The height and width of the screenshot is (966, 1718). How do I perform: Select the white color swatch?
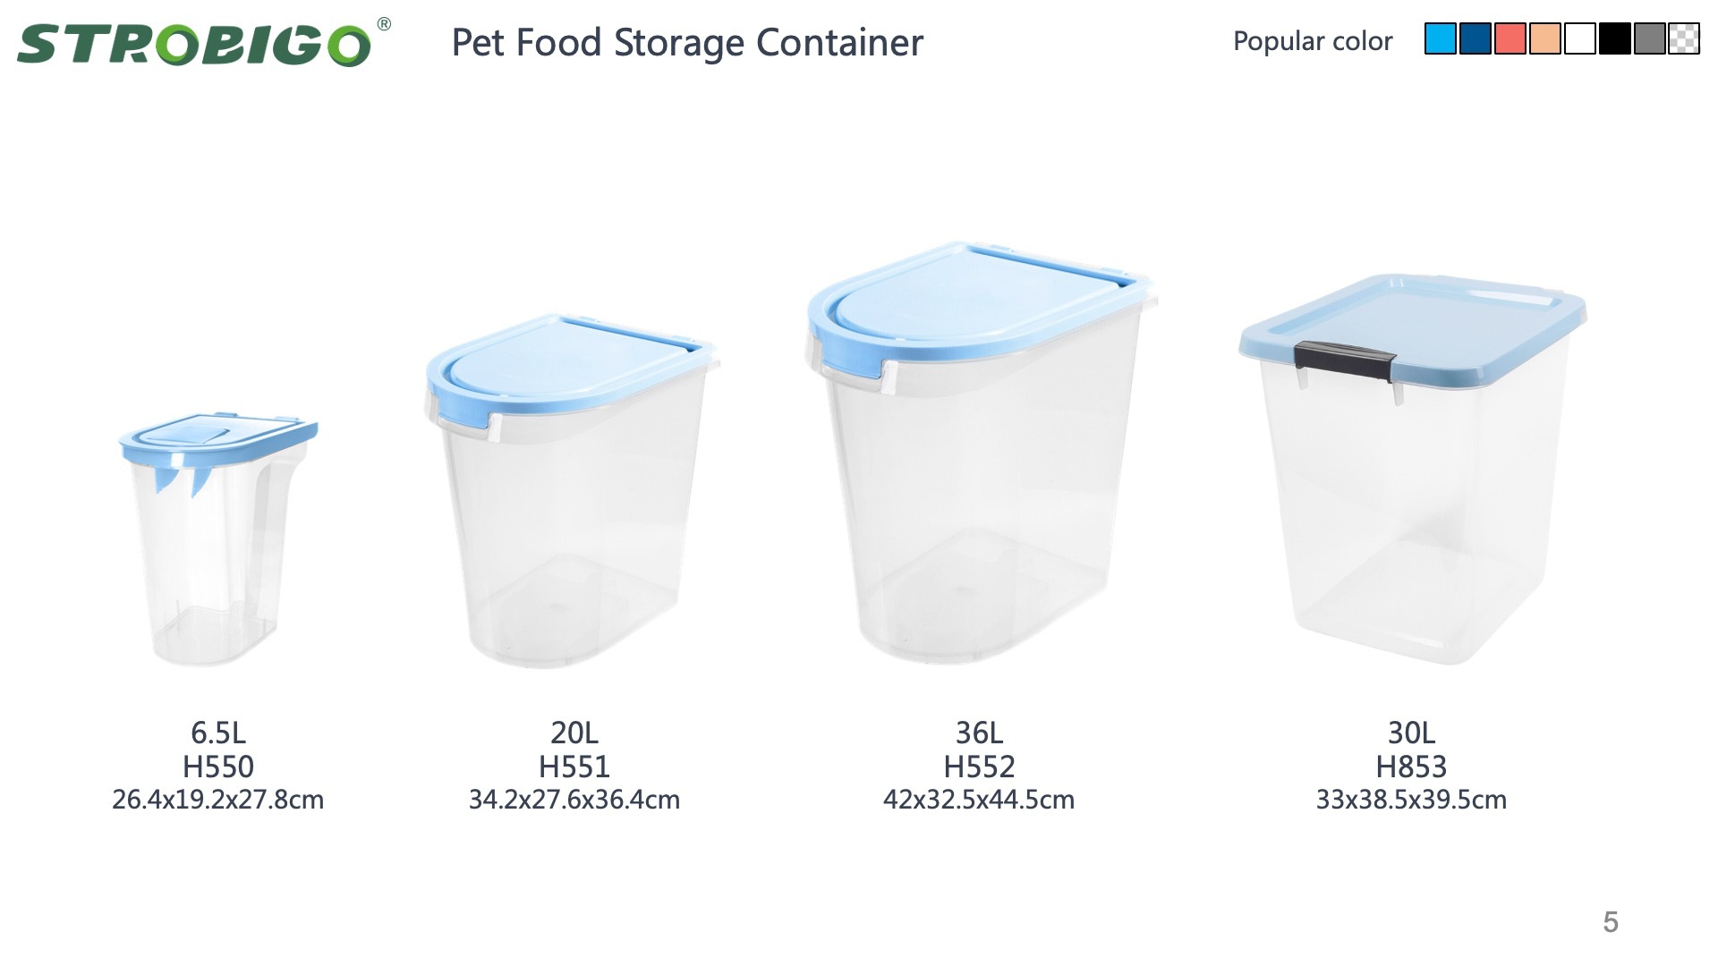1580,39
